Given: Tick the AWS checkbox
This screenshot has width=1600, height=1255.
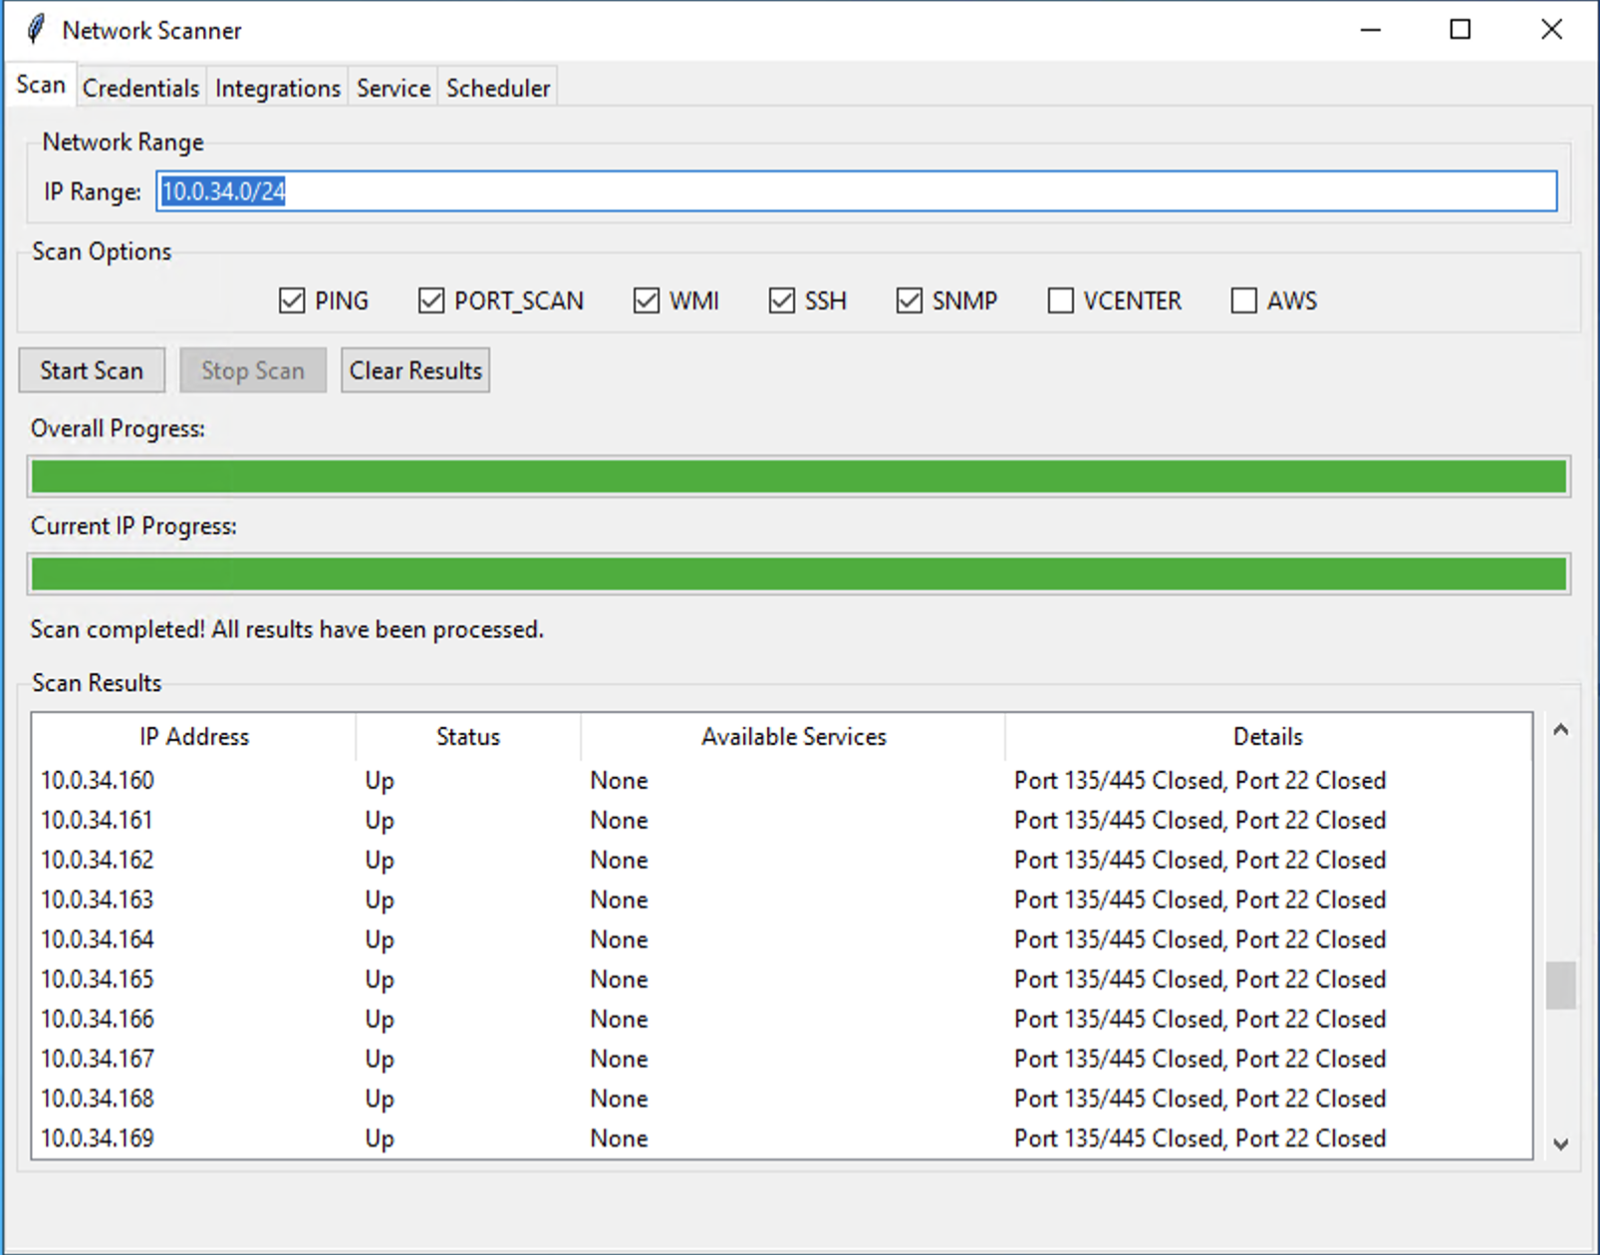Looking at the screenshot, I should pyautogui.click(x=1244, y=301).
